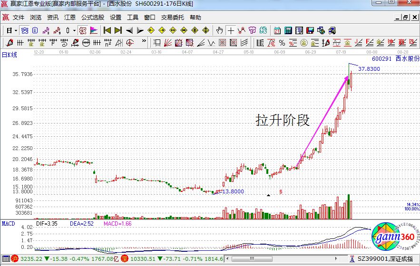Open the 公式选股 menu

92,17
